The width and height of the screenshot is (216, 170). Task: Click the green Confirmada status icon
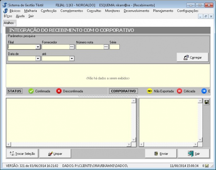(x=31, y=91)
